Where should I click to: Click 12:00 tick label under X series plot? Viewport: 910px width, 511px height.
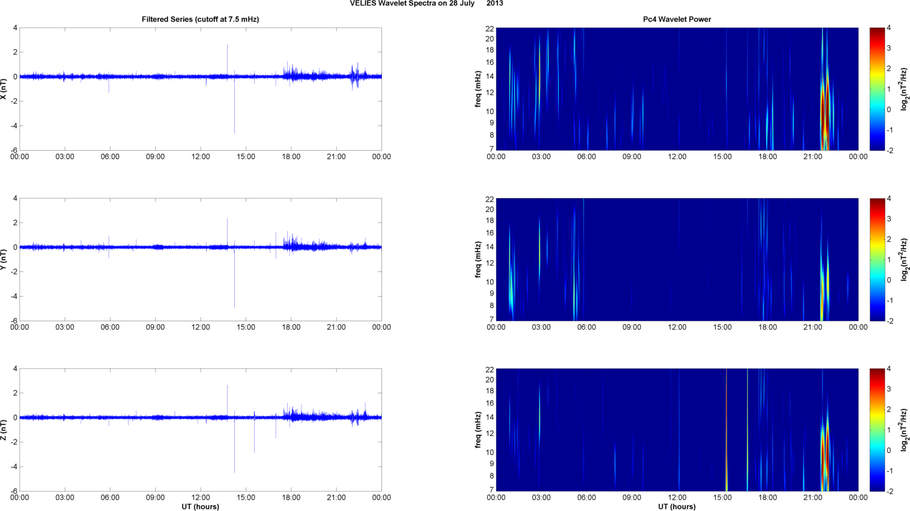201,157
